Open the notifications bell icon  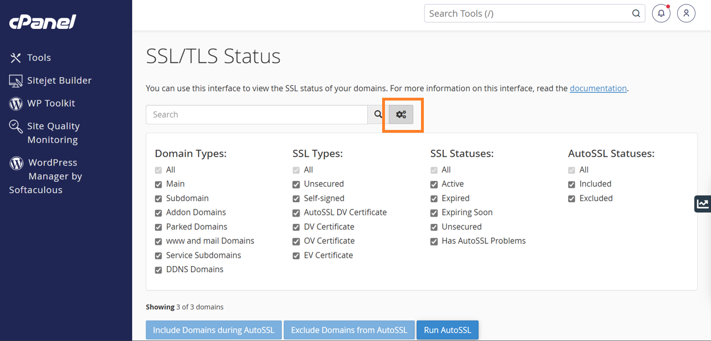661,14
